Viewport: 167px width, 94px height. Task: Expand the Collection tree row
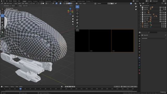141,7
